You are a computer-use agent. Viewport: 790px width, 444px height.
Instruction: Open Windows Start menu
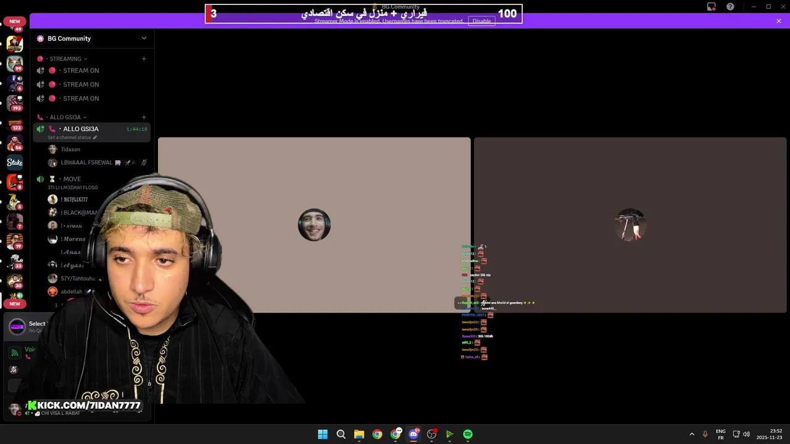pyautogui.click(x=323, y=434)
